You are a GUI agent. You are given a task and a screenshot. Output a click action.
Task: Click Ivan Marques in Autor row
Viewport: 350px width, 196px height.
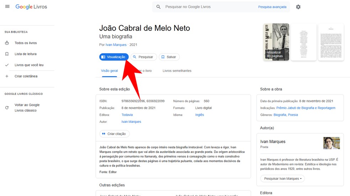[x=131, y=122]
